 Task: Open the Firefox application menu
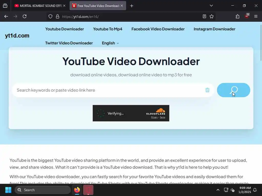click(256, 16)
